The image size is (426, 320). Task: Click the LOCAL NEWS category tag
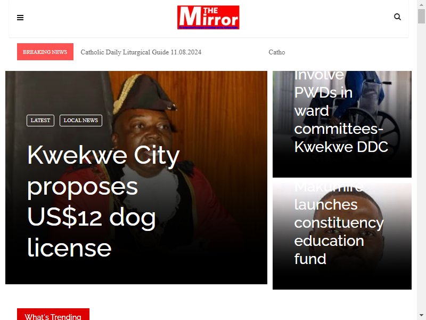coord(81,121)
